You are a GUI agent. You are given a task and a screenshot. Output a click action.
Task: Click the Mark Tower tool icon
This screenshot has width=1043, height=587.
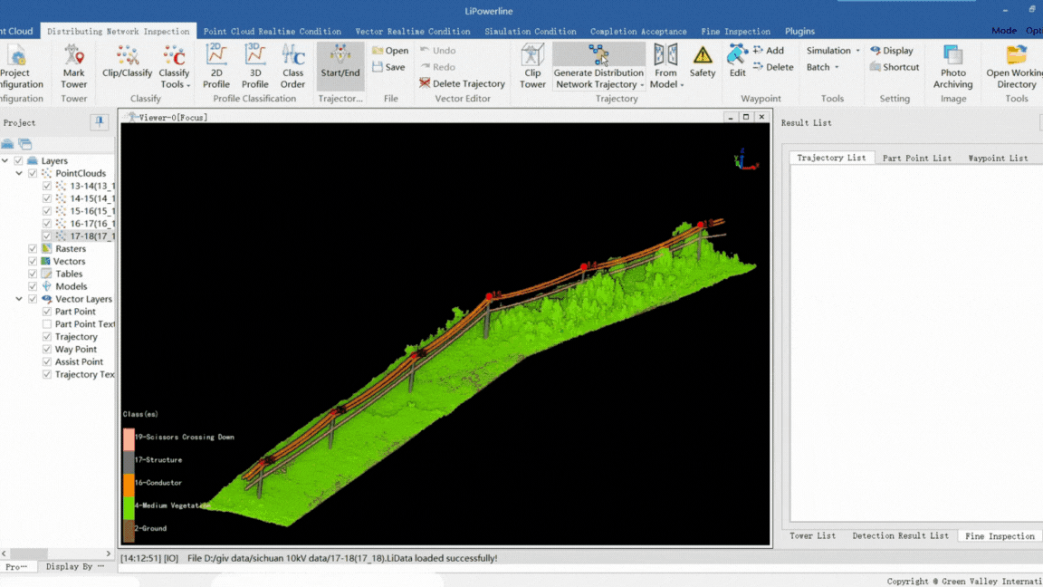[74, 55]
